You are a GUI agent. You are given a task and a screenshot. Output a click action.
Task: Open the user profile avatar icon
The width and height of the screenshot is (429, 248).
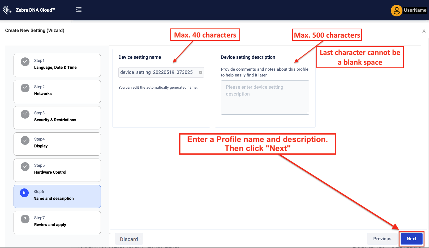tap(396, 11)
